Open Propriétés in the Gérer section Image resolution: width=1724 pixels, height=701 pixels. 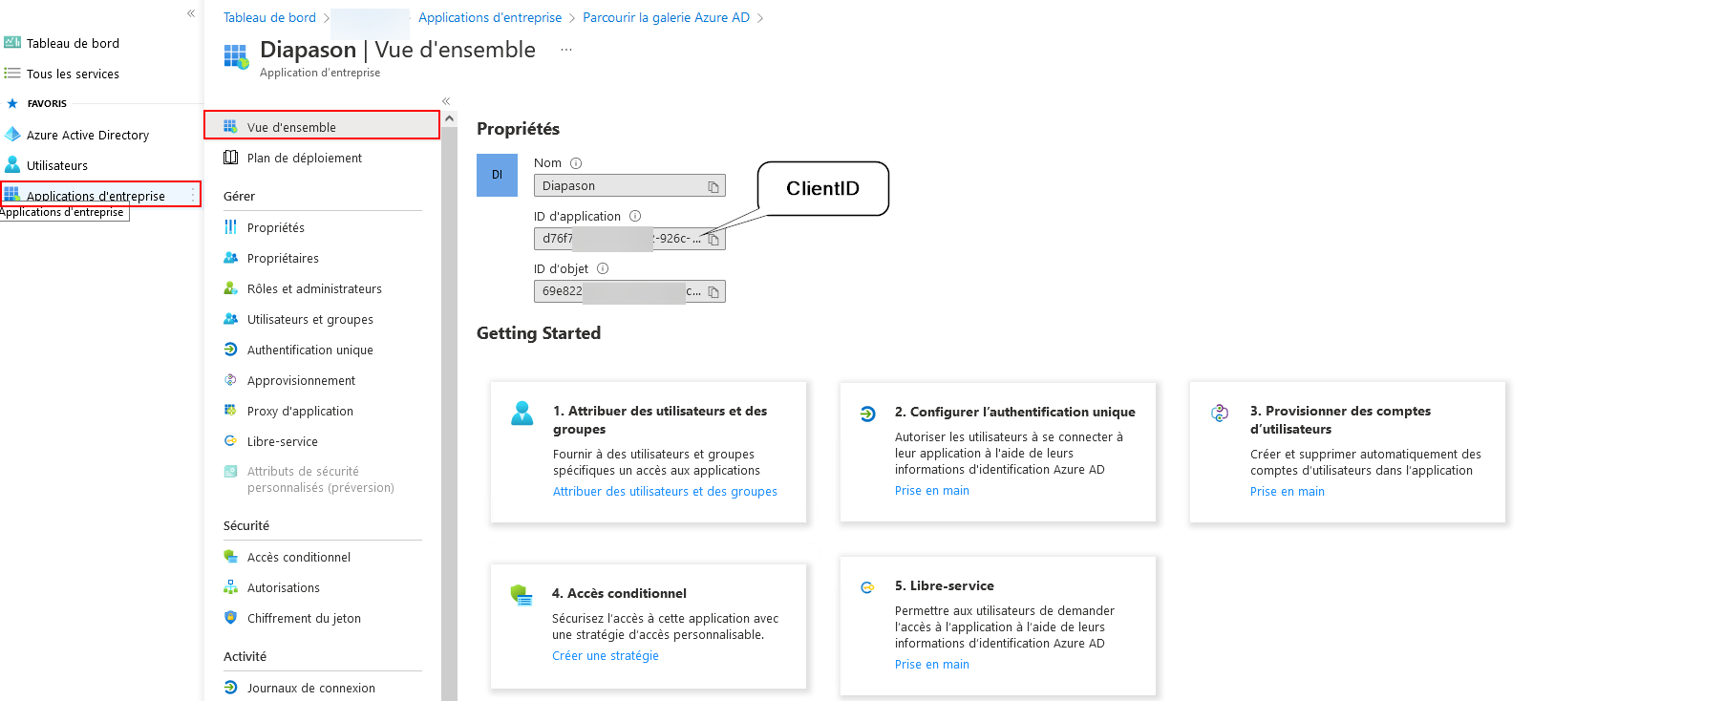[x=276, y=228]
